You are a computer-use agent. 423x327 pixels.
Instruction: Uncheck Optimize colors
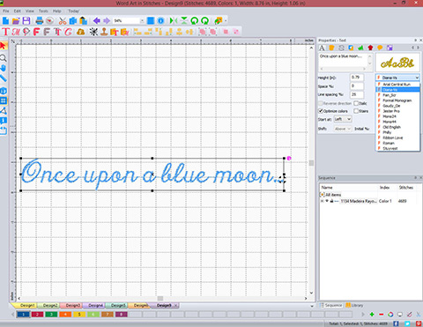point(321,111)
